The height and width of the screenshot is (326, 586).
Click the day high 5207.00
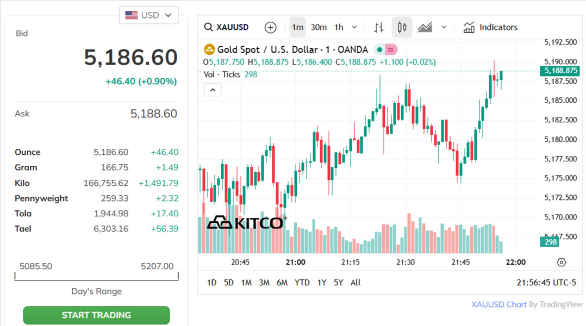pyautogui.click(x=157, y=266)
